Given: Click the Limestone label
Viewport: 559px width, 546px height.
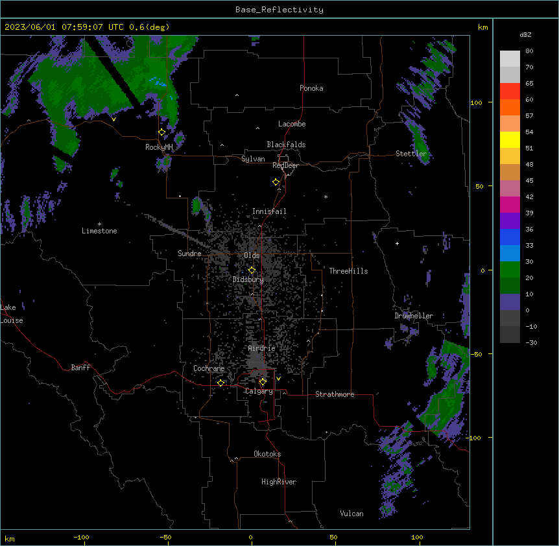Looking at the screenshot, I should pyautogui.click(x=99, y=231).
